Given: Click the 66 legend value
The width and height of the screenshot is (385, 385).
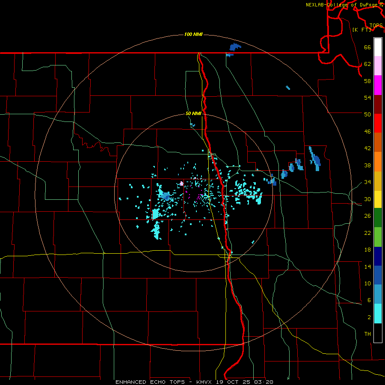Looking at the screenshot, I should click(367, 47).
